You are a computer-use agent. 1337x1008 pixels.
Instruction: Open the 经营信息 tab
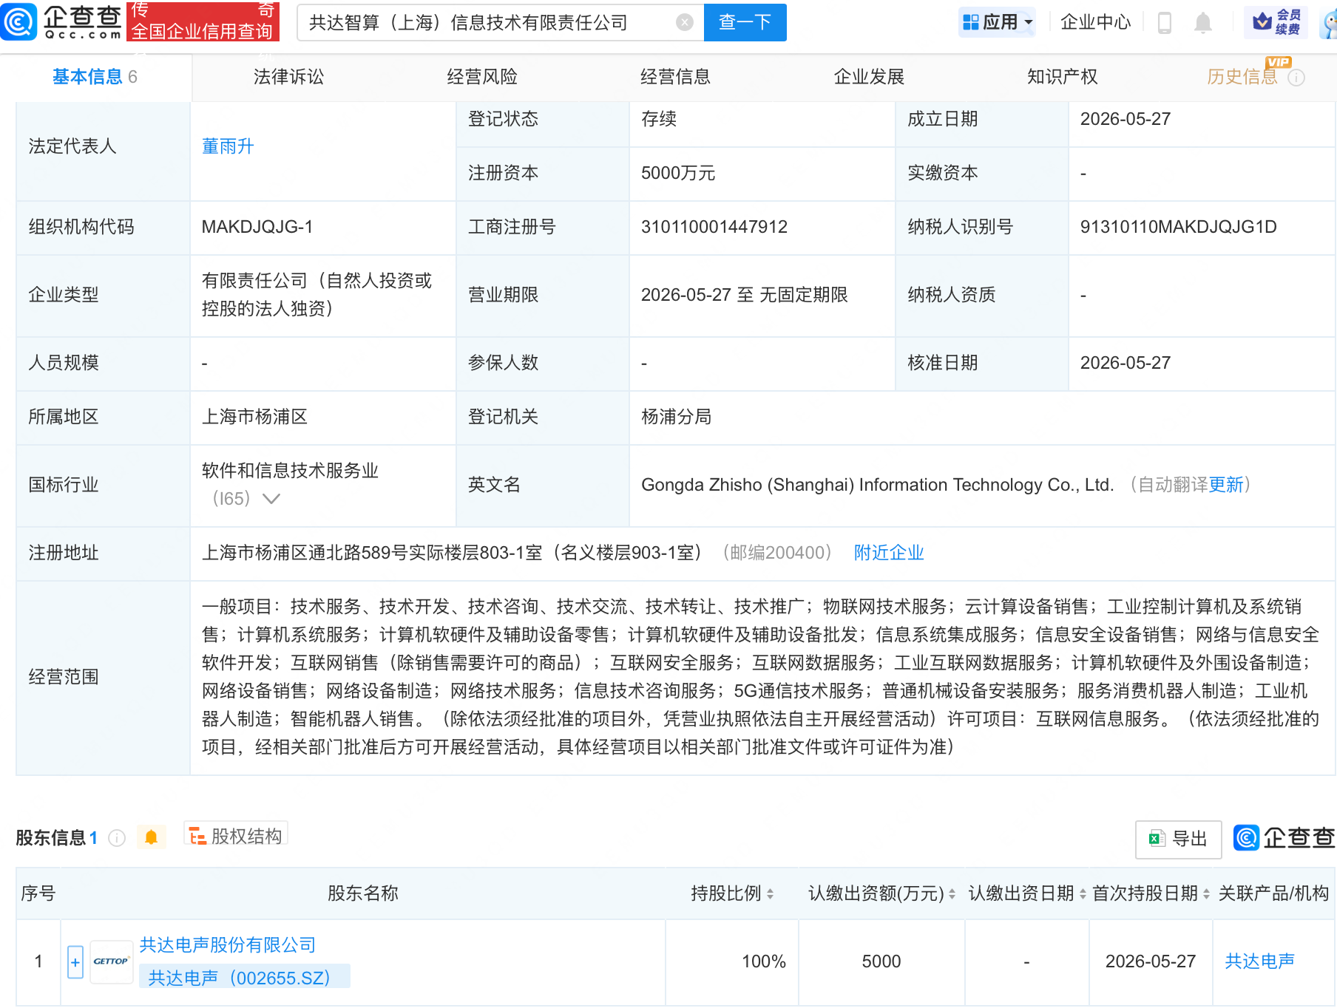[x=676, y=77]
